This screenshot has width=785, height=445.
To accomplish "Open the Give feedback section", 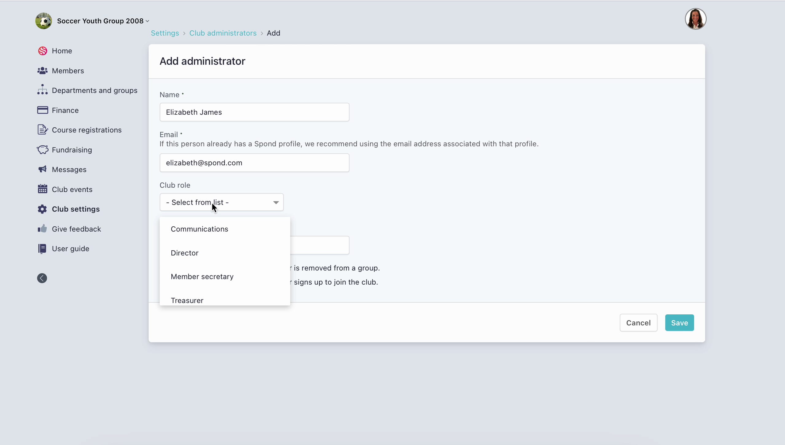I will 76,228.
